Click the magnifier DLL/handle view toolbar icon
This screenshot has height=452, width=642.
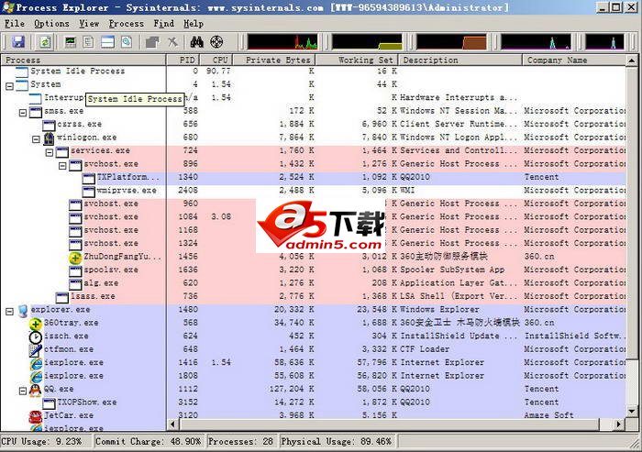point(127,42)
